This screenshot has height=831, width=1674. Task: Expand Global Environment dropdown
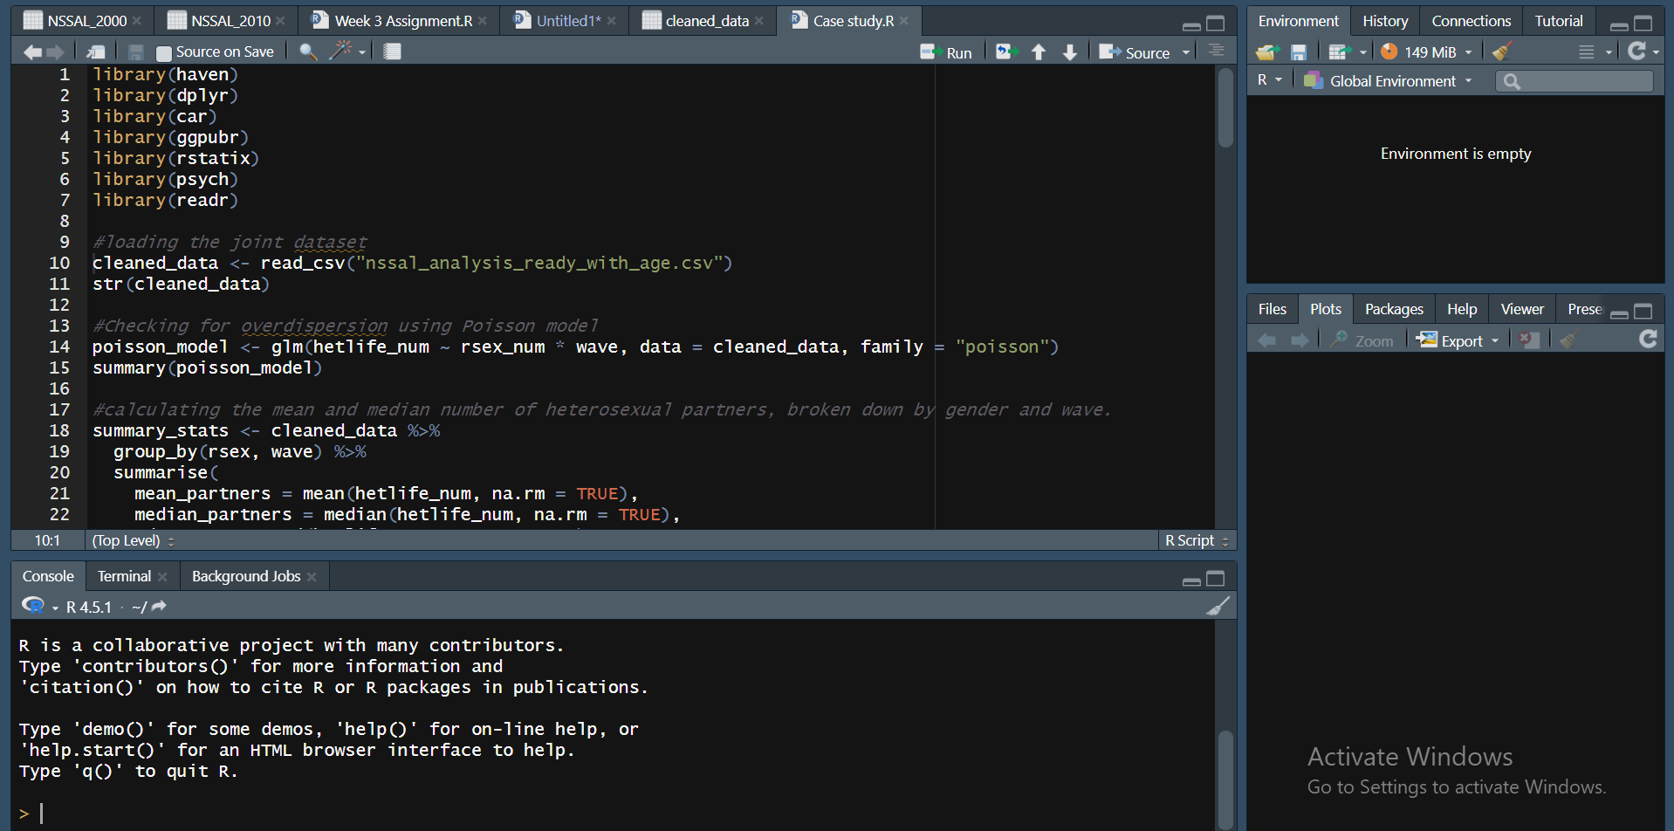pyautogui.click(x=1388, y=81)
